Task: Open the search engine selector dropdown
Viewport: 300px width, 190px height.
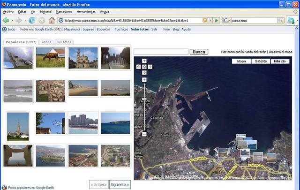Action: (x=230, y=20)
